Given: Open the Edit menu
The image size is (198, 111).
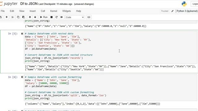Looking at the screenshot, I should coord(12,11).
